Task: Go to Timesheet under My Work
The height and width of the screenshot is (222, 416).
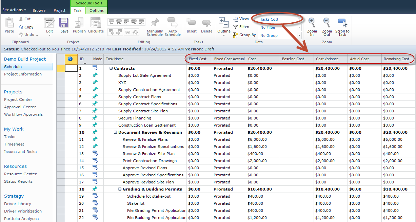Action: point(14,144)
